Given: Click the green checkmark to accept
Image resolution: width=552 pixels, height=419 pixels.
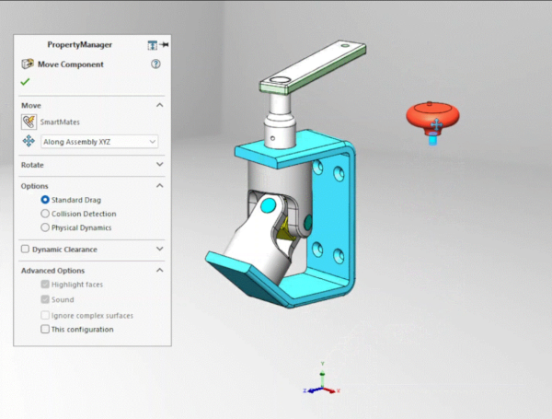Looking at the screenshot, I should 25,82.
